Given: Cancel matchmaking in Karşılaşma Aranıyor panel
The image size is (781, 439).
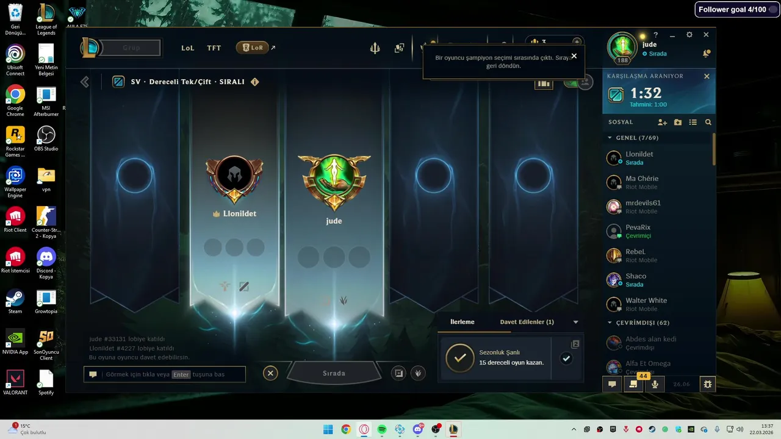Looking at the screenshot, I should pos(707,76).
